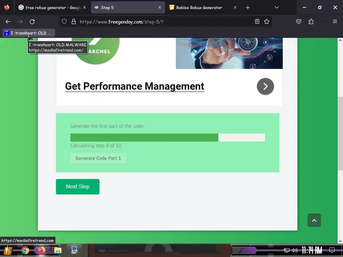Open the volume speaker tray icon
This screenshot has width=343, height=257.
295,250
